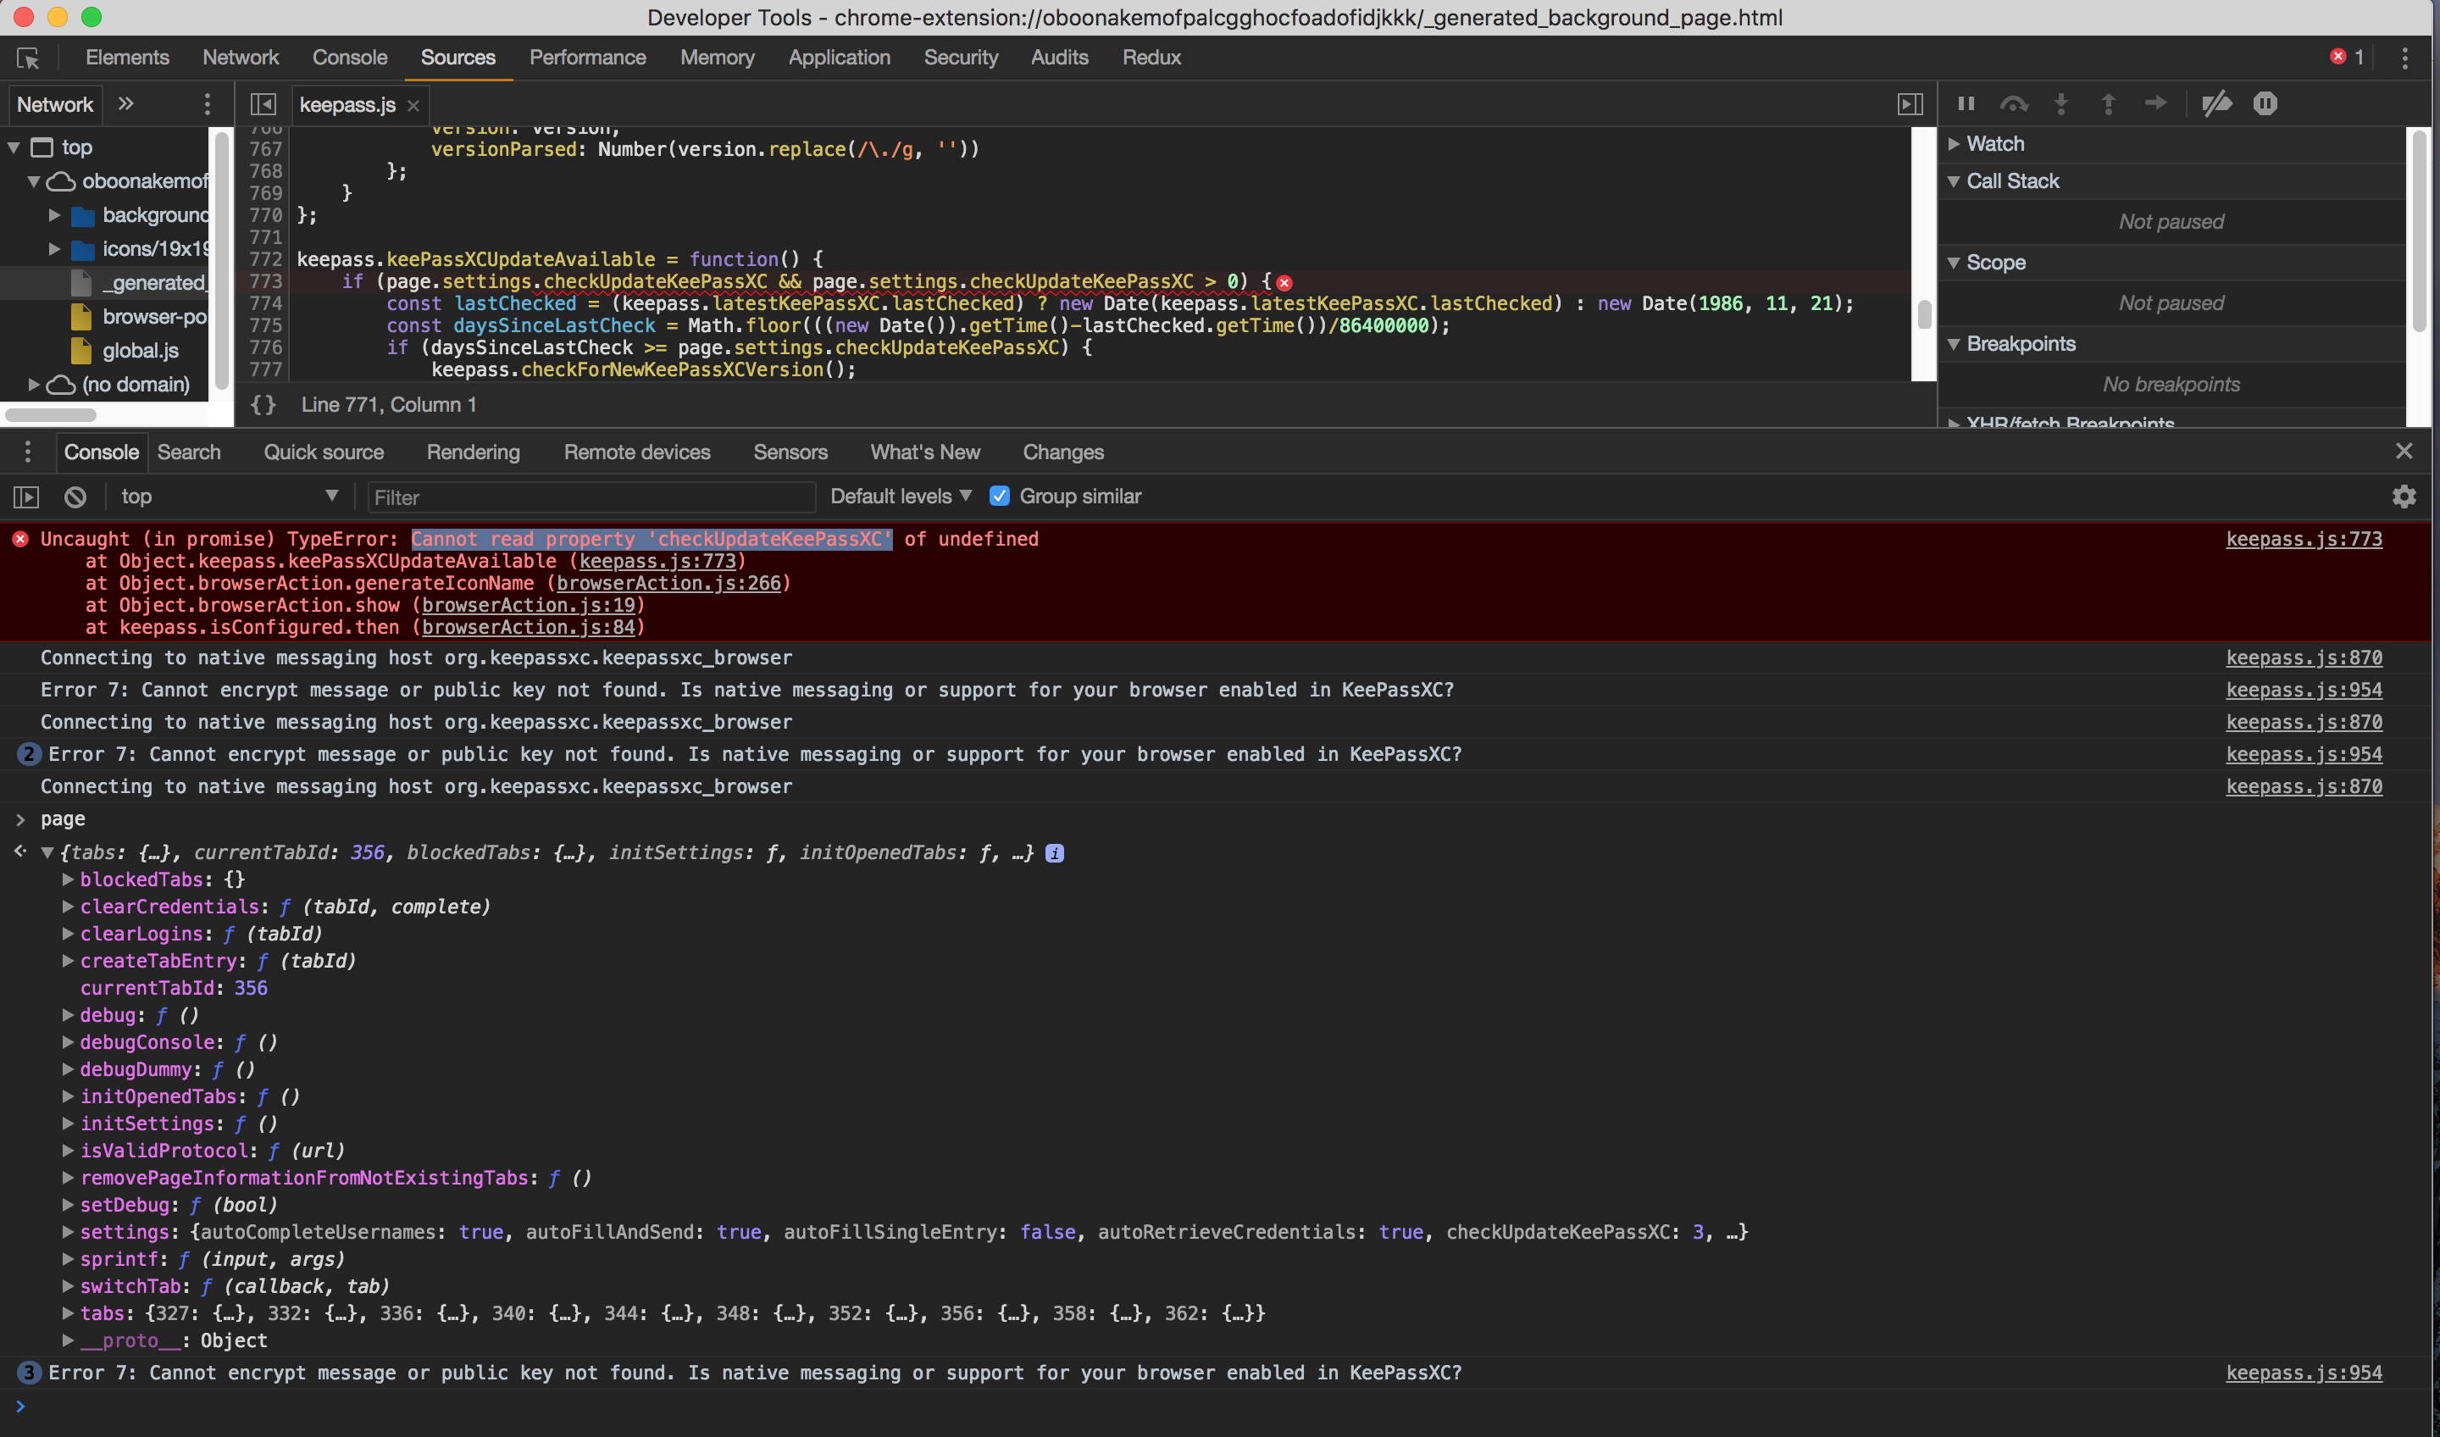Viewport: 2440px width, 1437px height.
Task: Show the console sidebar
Action: (26, 497)
